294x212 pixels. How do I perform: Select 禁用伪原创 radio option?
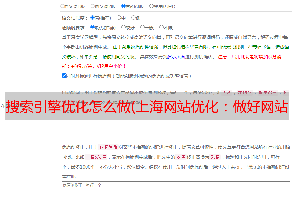151,6
